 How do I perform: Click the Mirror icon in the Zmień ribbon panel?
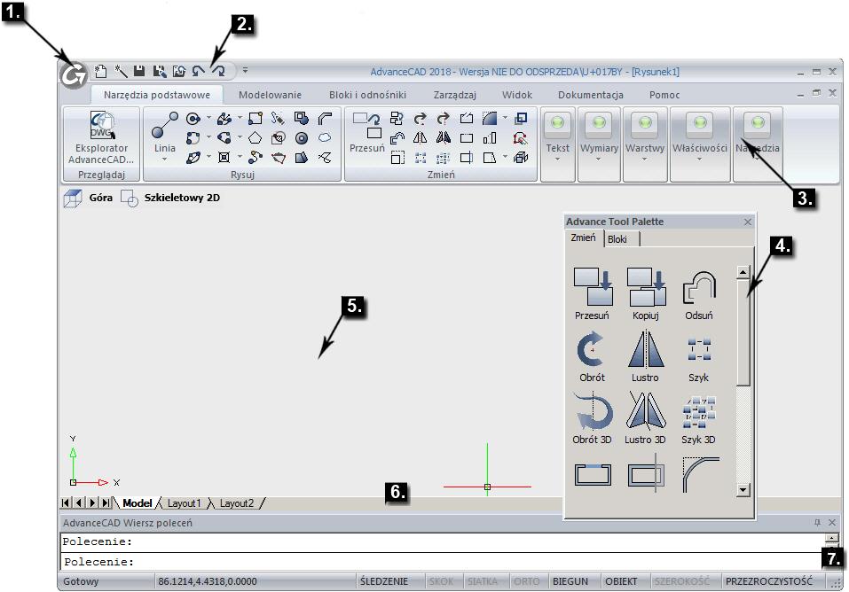click(421, 138)
